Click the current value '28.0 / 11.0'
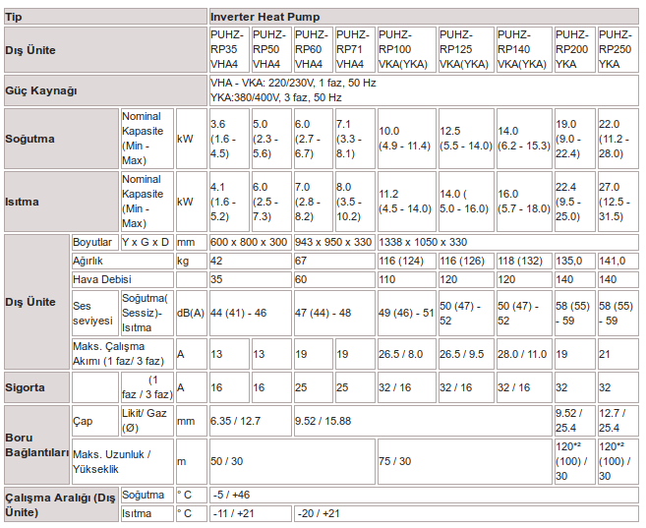The height and width of the screenshot is (528, 646). pyautogui.click(x=524, y=354)
